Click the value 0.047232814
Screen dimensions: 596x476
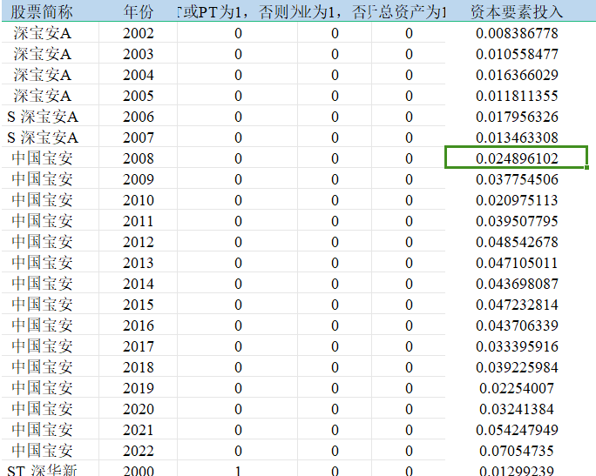click(x=517, y=305)
